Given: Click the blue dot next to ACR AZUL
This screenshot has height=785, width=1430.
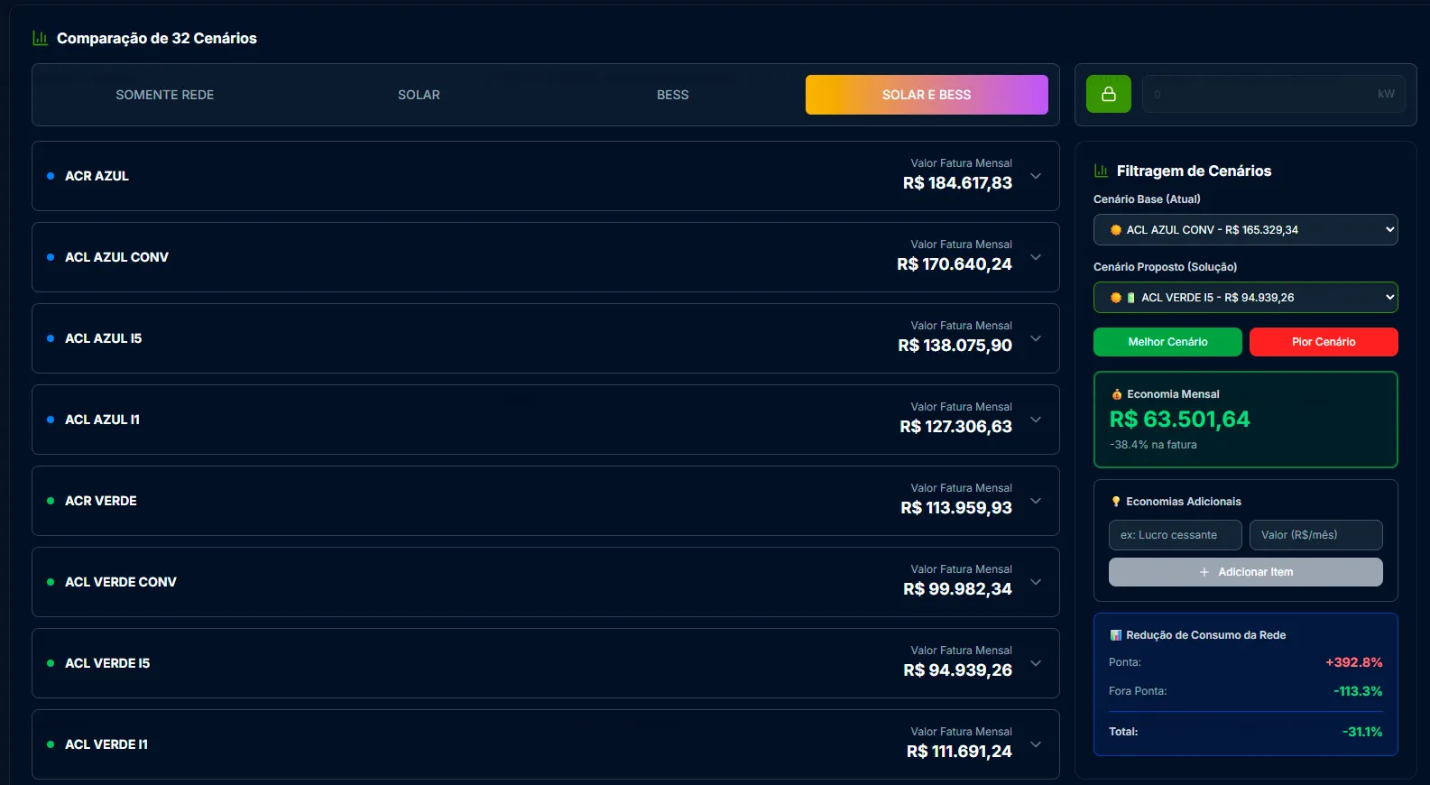Looking at the screenshot, I should (x=51, y=176).
